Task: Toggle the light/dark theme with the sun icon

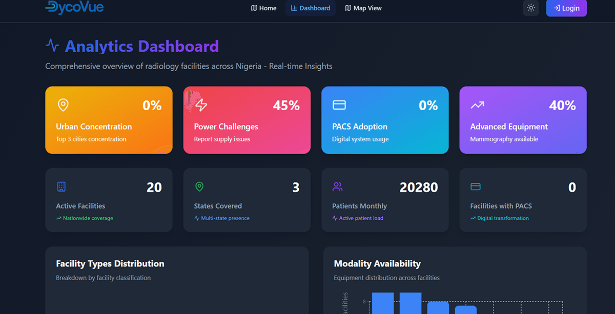Action: pos(531,8)
